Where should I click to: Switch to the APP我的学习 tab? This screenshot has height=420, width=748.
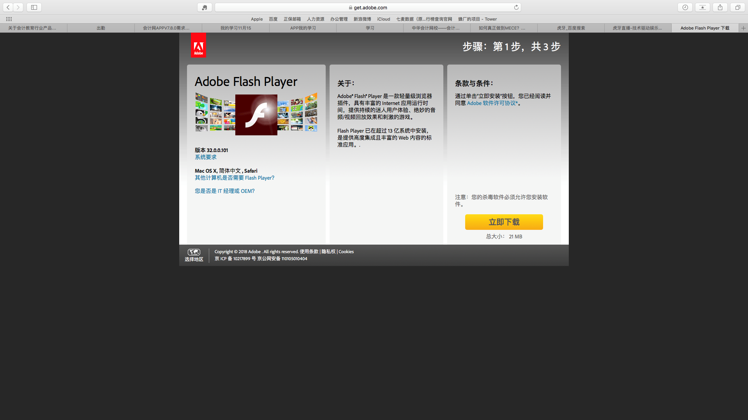pyautogui.click(x=303, y=28)
